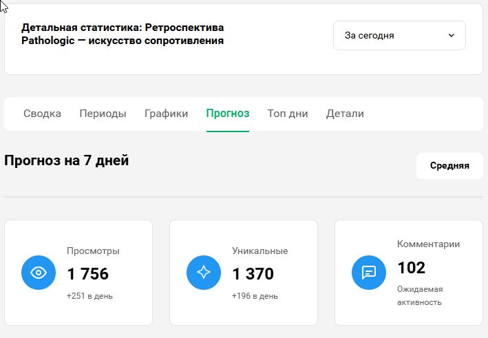Click the eye icon for Просмотры
Image resolution: width=488 pixels, height=338 pixels.
39,273
